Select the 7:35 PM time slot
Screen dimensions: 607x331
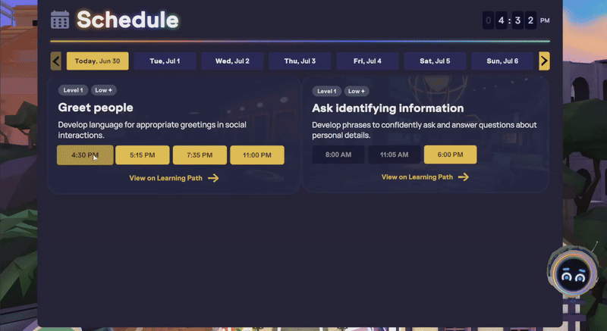(x=200, y=155)
